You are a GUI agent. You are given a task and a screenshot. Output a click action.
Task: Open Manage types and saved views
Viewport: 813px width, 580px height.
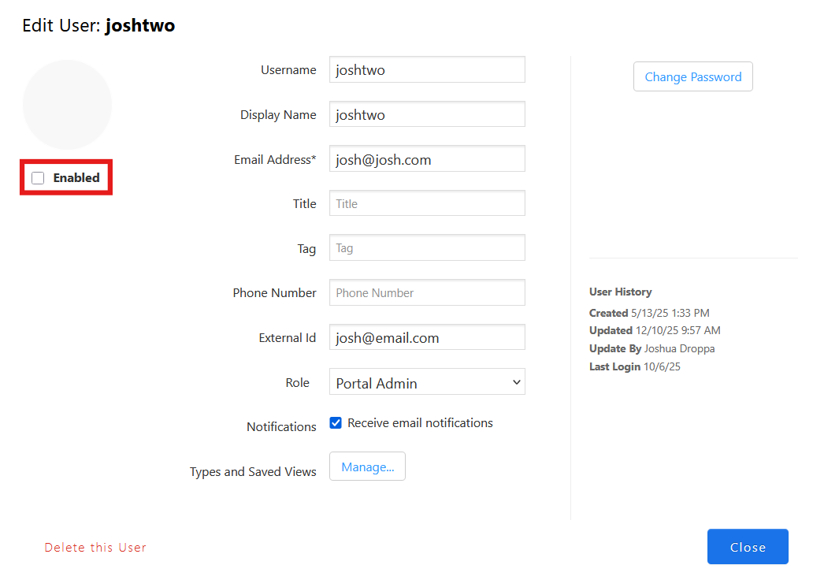[367, 467]
